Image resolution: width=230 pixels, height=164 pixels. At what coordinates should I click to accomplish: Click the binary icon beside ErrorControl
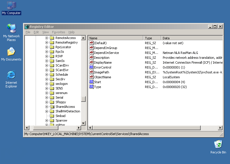coord(91,67)
